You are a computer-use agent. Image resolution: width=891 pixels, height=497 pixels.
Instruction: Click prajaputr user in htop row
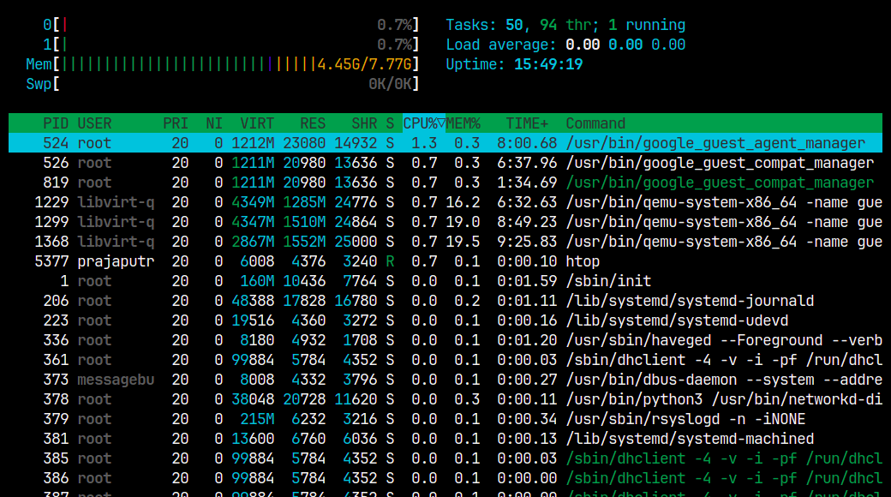pos(116,261)
